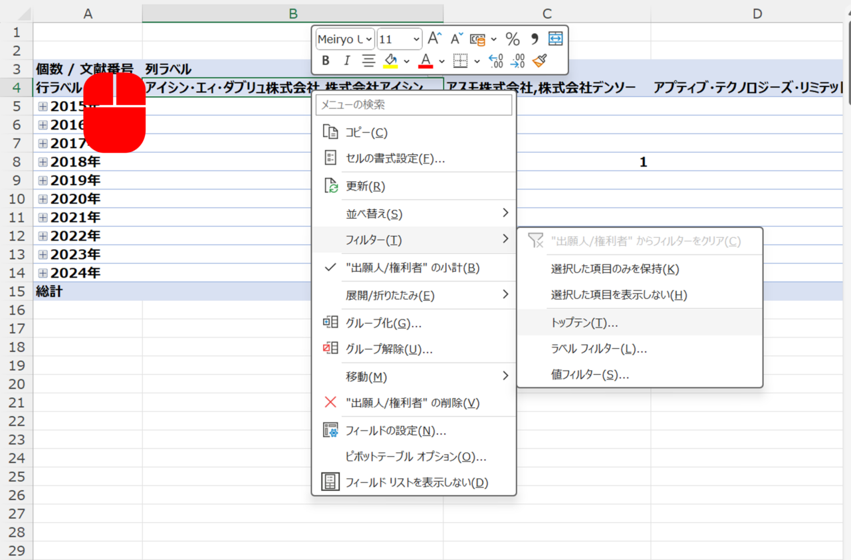Choose 更新(R) to refresh the pivot
Viewport: 851px width, 560px height.
click(414, 186)
